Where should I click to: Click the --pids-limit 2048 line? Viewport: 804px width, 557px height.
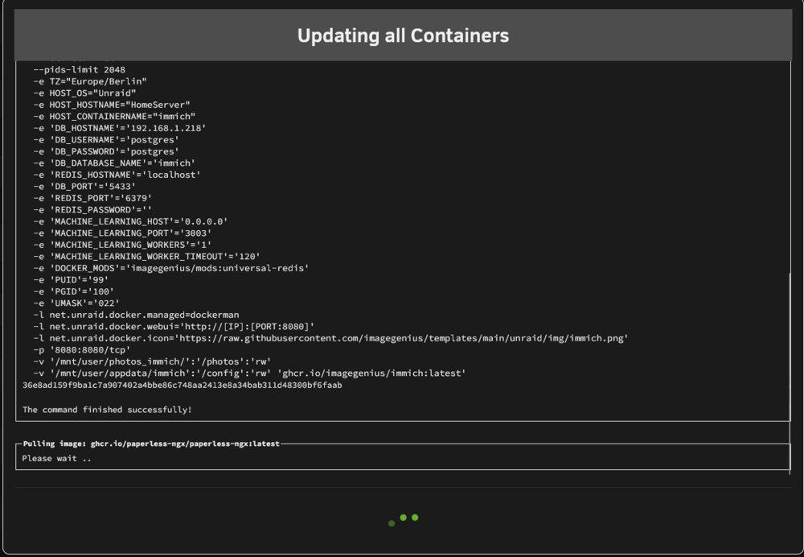coord(80,70)
